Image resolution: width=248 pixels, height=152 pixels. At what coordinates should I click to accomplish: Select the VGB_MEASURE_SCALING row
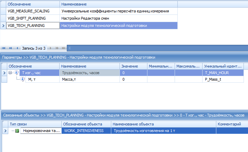(31, 11)
